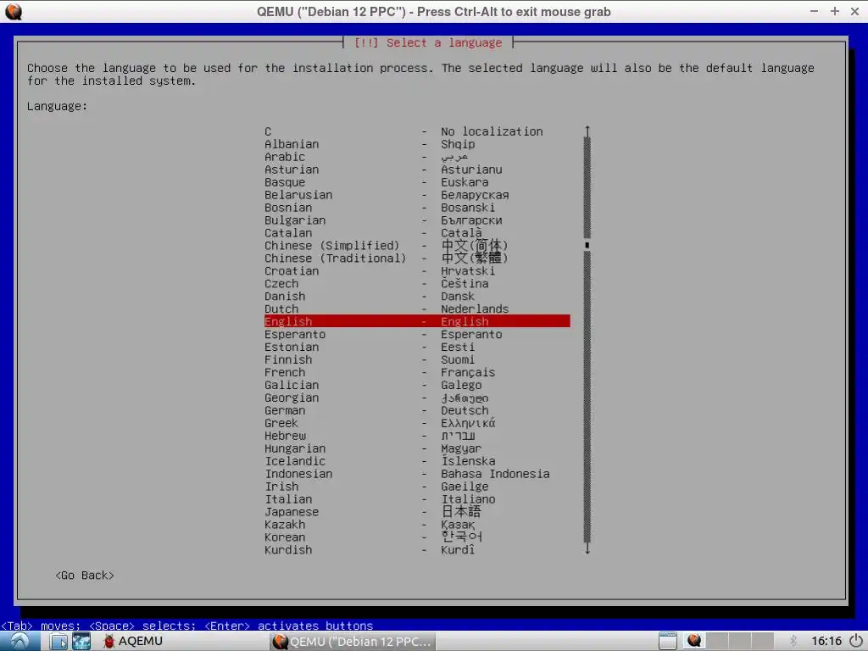Select Hungarian language

pos(417,448)
